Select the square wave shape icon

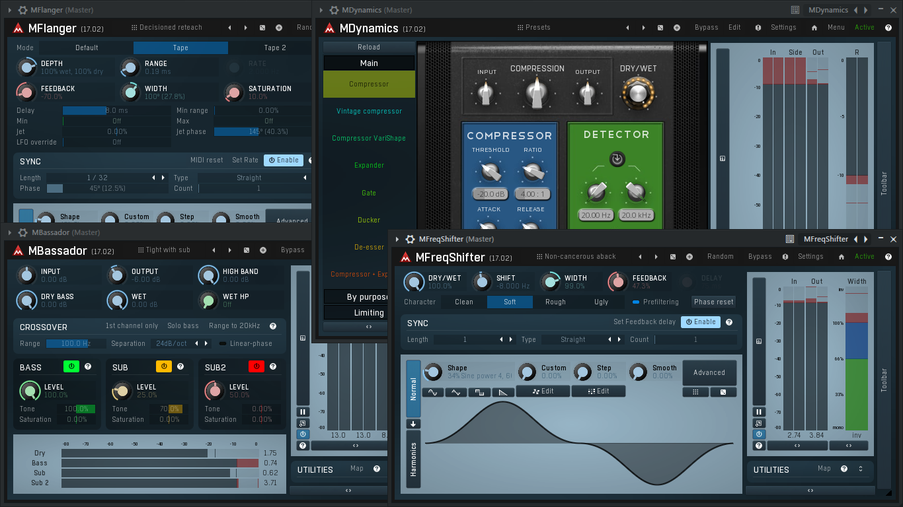pyautogui.click(x=479, y=391)
